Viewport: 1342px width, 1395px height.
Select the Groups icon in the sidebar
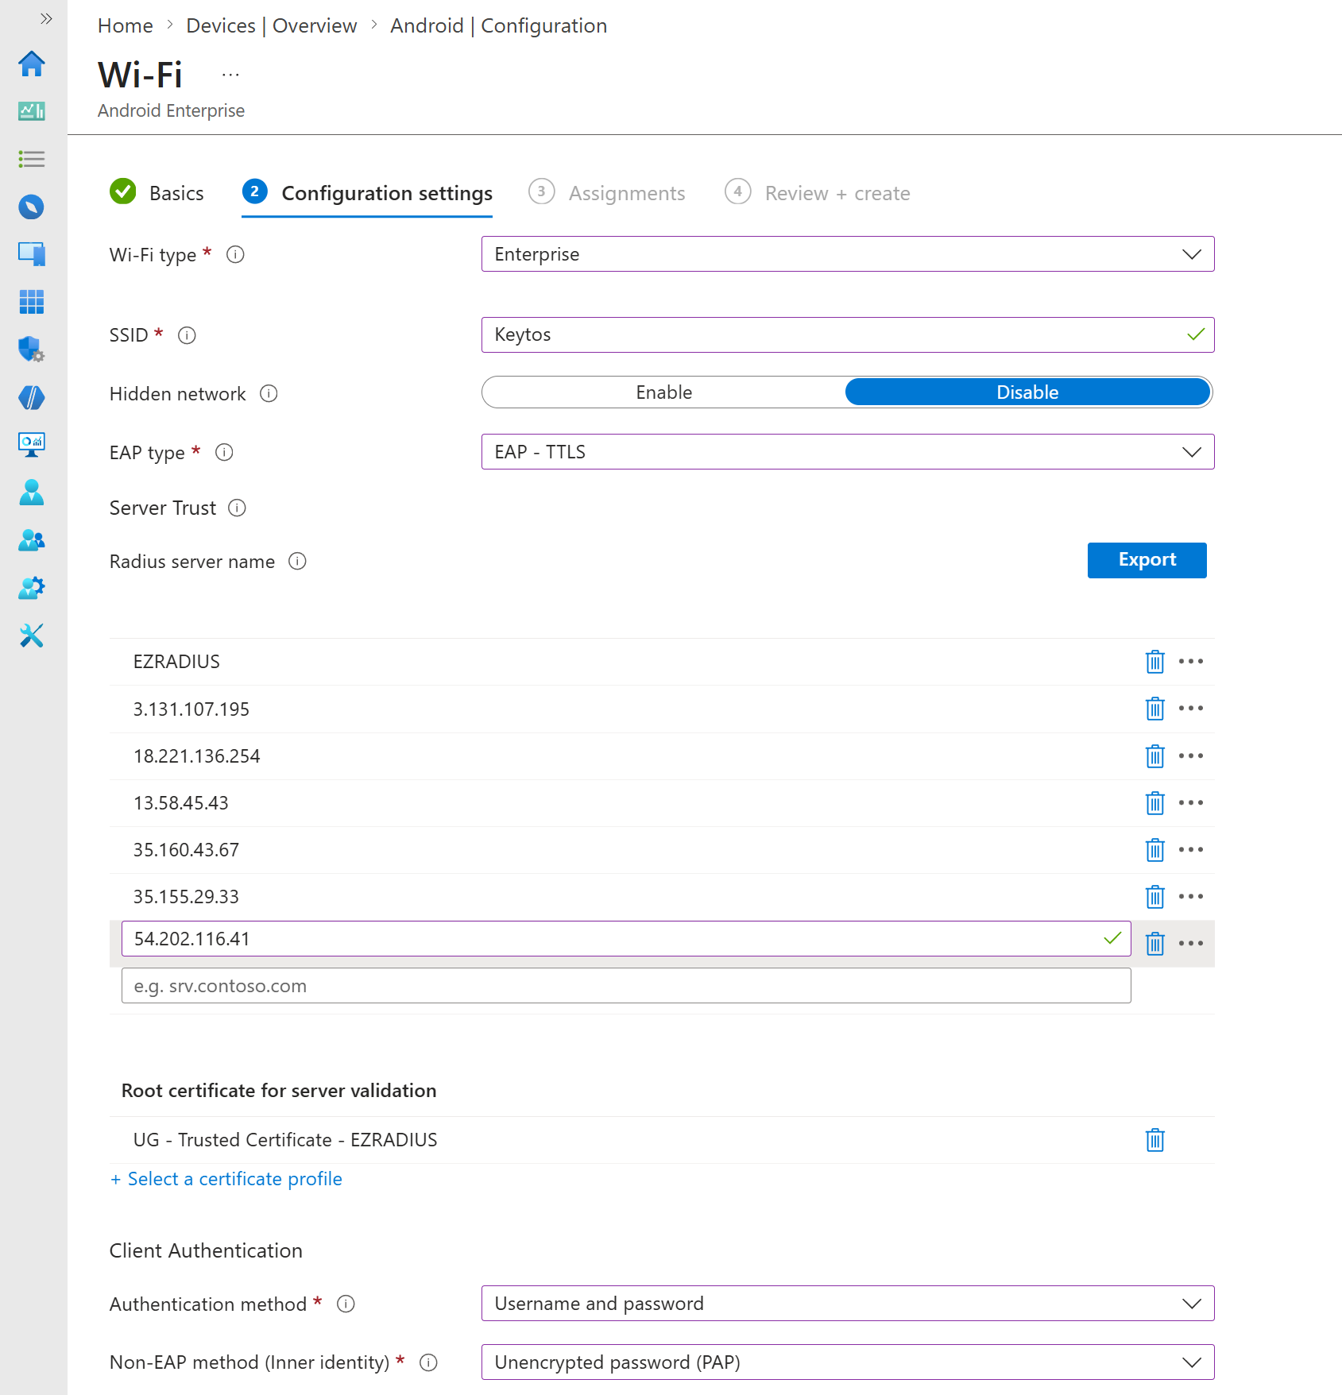click(x=32, y=540)
